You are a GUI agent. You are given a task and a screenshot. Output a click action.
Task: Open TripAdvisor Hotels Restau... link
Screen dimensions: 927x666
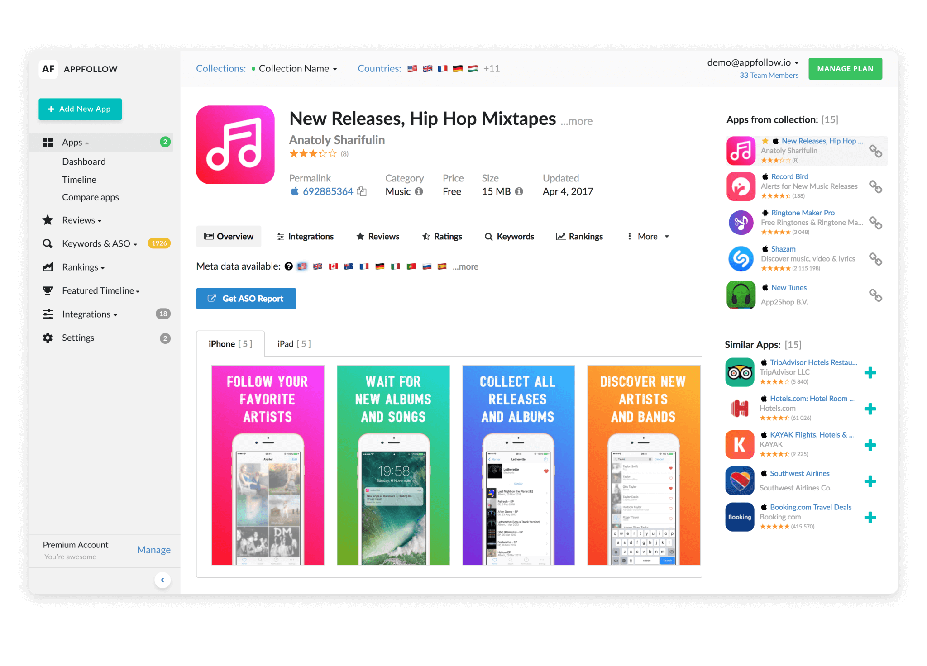pyautogui.click(x=813, y=362)
